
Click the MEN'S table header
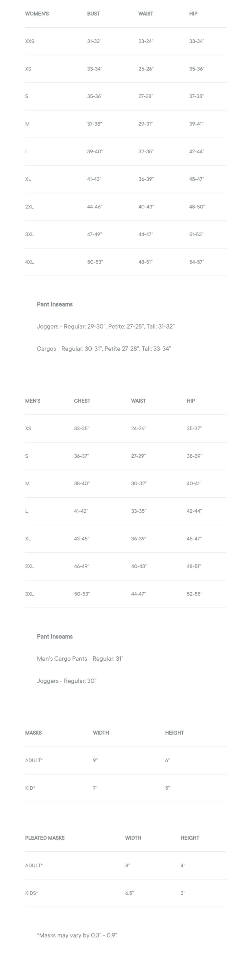(x=32, y=401)
